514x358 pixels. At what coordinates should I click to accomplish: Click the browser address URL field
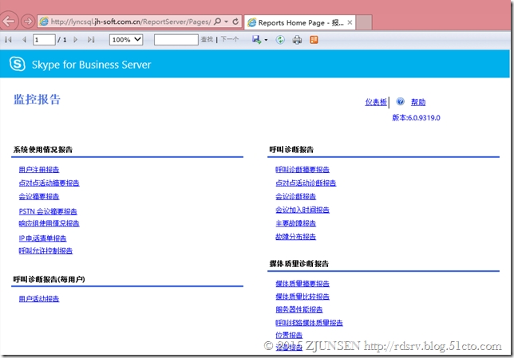[x=130, y=22]
